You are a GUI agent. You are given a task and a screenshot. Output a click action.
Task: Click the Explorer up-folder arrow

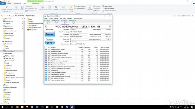(9, 16)
